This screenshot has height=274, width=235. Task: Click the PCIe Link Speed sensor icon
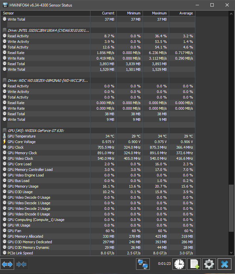coord(5,253)
